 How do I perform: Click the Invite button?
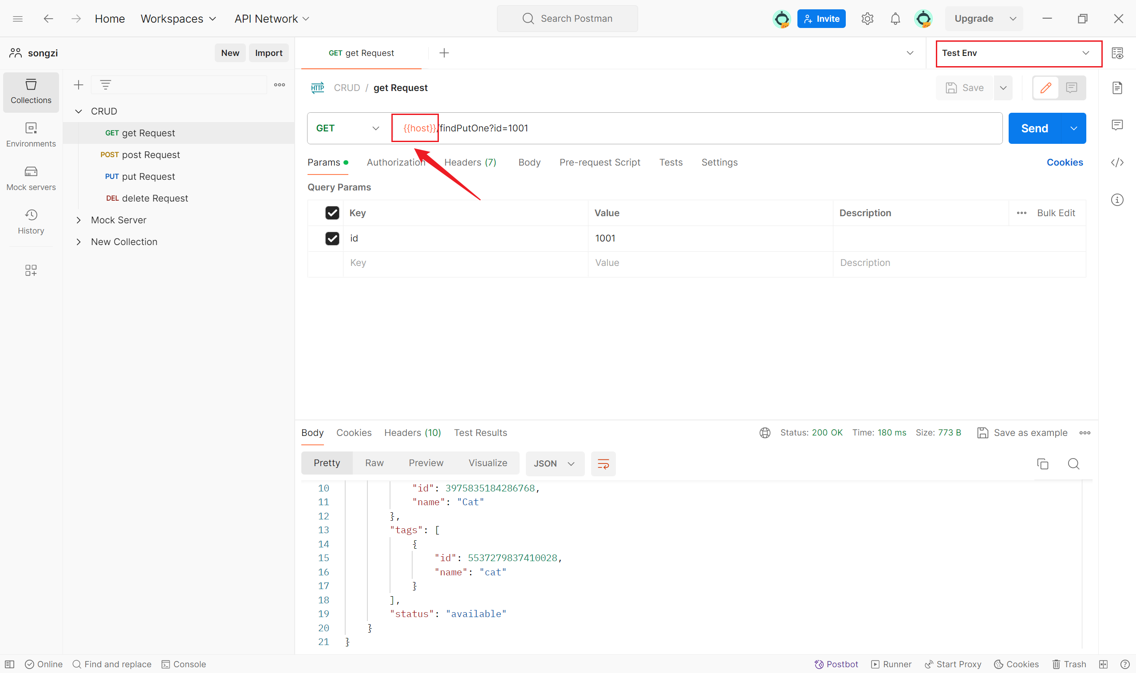coord(821,19)
